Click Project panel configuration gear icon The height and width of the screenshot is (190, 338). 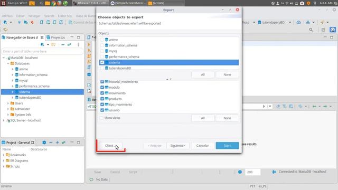click(44, 142)
